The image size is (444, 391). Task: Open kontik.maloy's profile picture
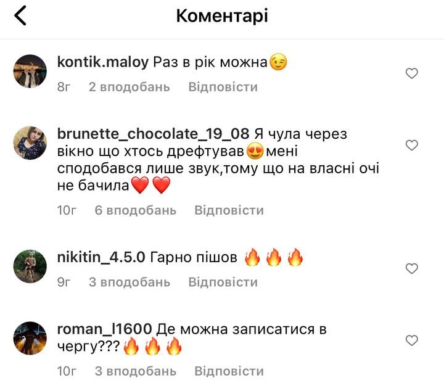[30, 72]
